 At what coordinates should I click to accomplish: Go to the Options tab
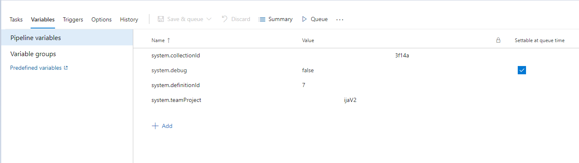click(x=101, y=19)
